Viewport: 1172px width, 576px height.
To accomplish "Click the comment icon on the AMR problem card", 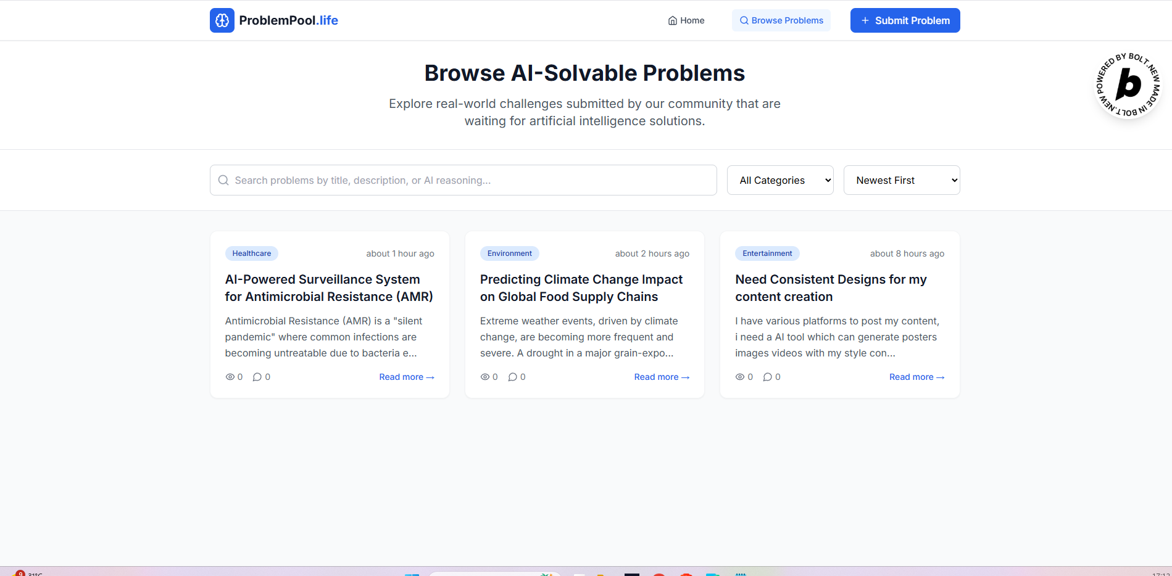I will (257, 376).
